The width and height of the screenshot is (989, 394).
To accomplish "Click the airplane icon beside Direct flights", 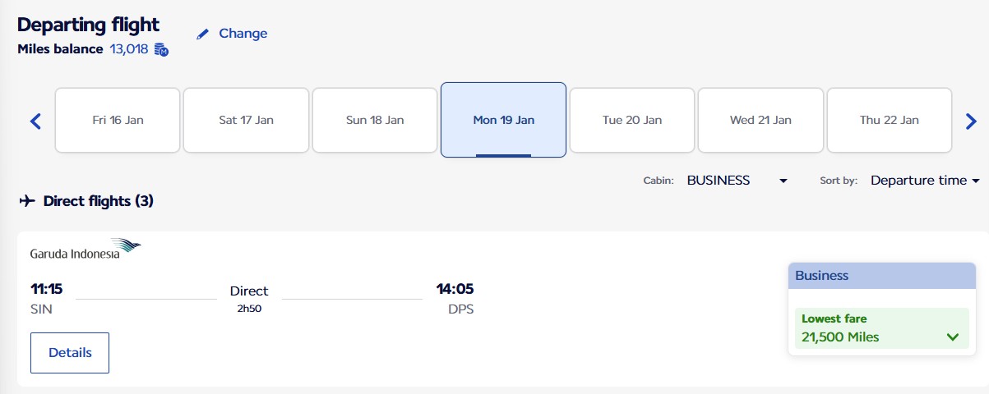I will (x=26, y=201).
